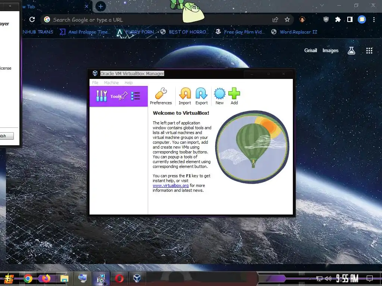Click the Finish button in the installer

pyautogui.click(x=7, y=136)
